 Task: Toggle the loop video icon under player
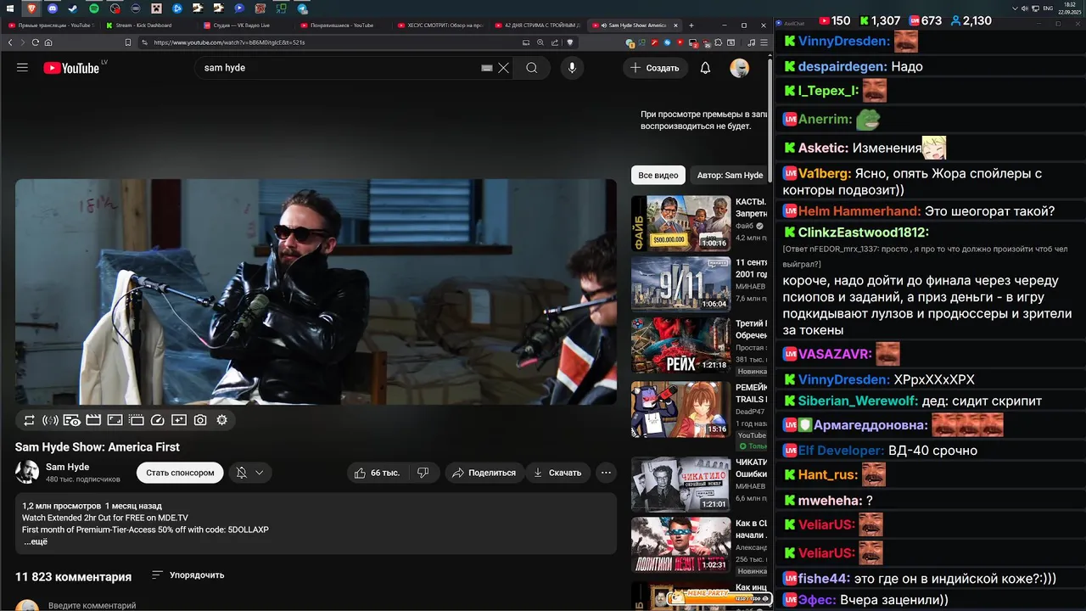pos(29,420)
